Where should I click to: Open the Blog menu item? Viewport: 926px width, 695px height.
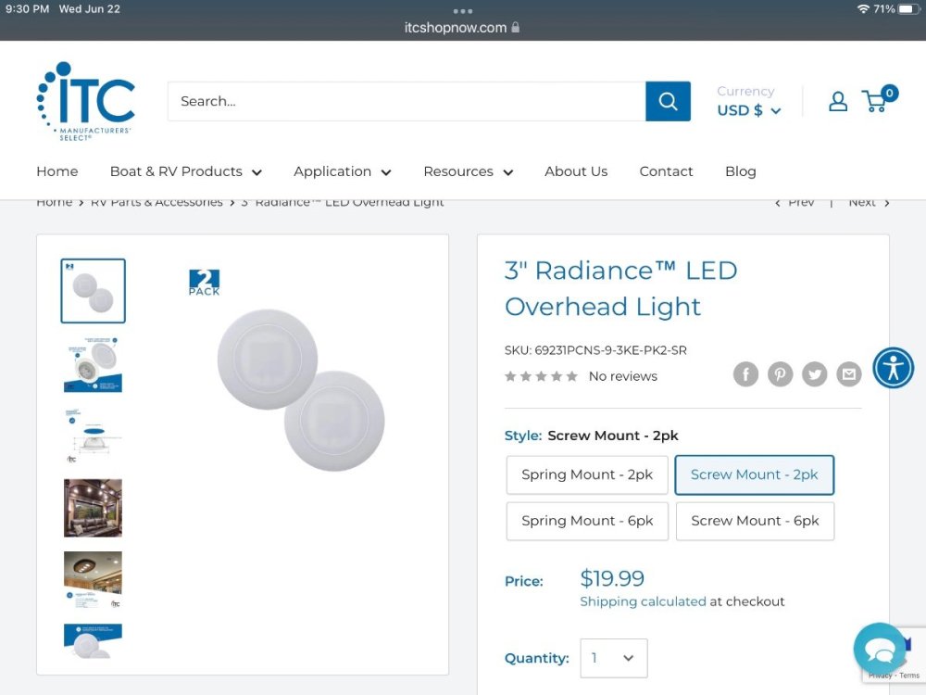coord(740,171)
